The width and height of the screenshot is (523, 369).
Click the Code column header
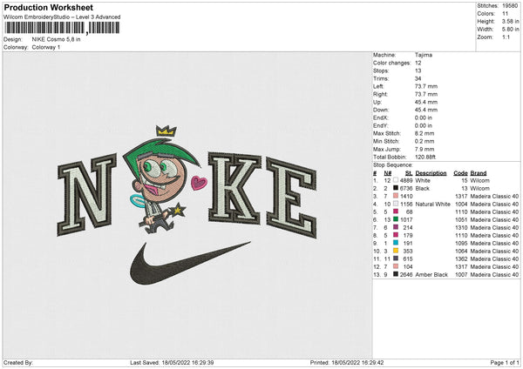coord(460,173)
